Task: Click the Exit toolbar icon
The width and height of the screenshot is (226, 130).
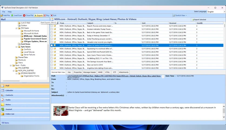Action: (x=52, y=16)
